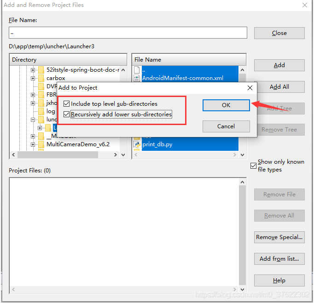Toggle Include top level sub-directories checkbox
The width and height of the screenshot is (314, 303).
click(66, 103)
